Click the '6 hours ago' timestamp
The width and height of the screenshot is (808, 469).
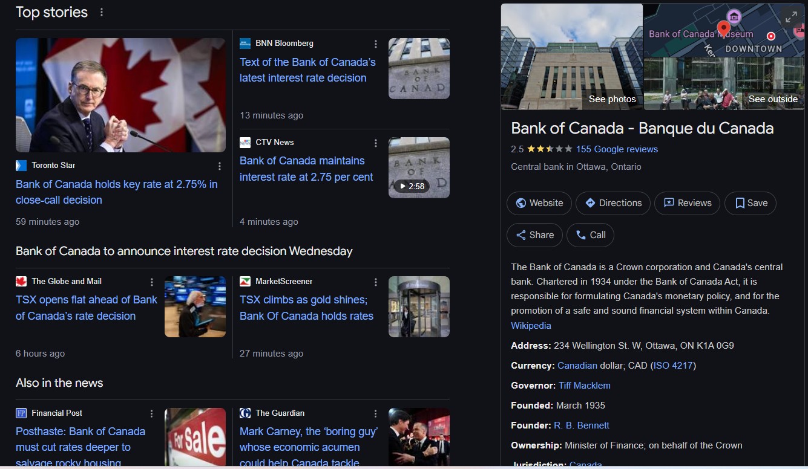click(x=40, y=354)
